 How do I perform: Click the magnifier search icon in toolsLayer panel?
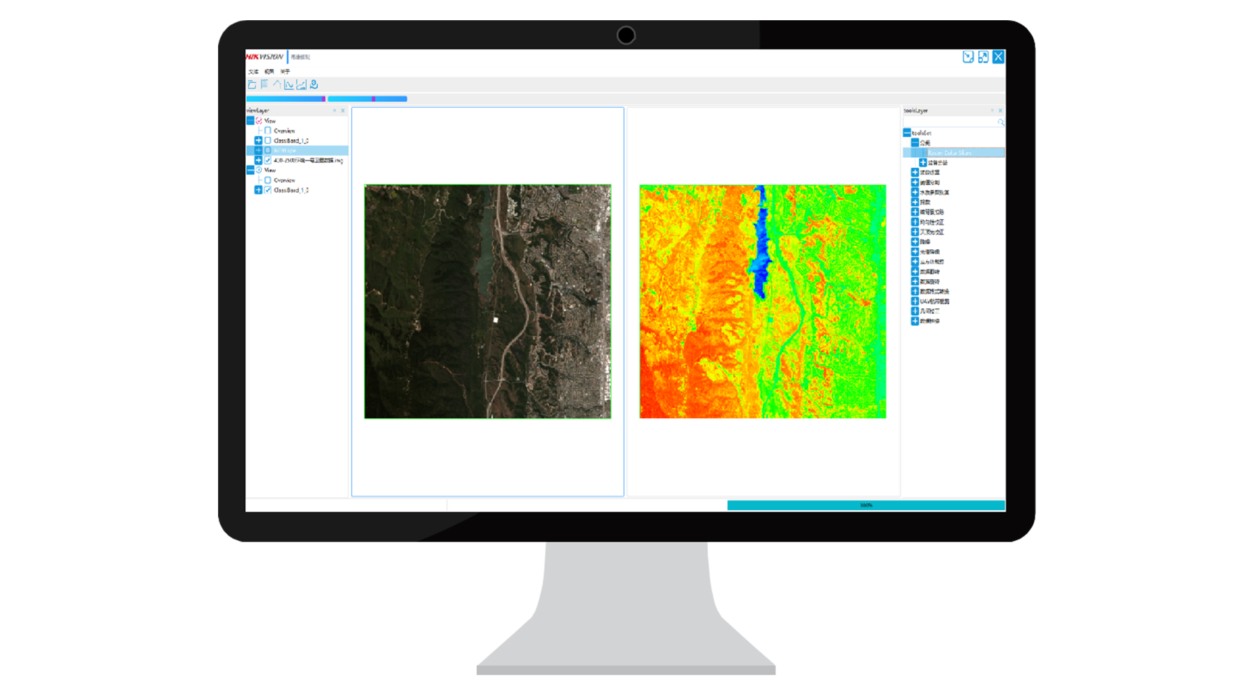point(1000,122)
